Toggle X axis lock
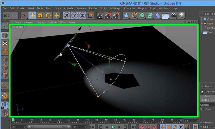215x129 pixels. pyautogui.click(x=66, y=15)
